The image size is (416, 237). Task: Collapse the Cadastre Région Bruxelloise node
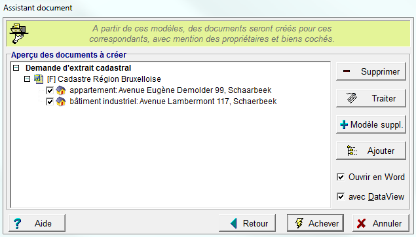(27, 79)
